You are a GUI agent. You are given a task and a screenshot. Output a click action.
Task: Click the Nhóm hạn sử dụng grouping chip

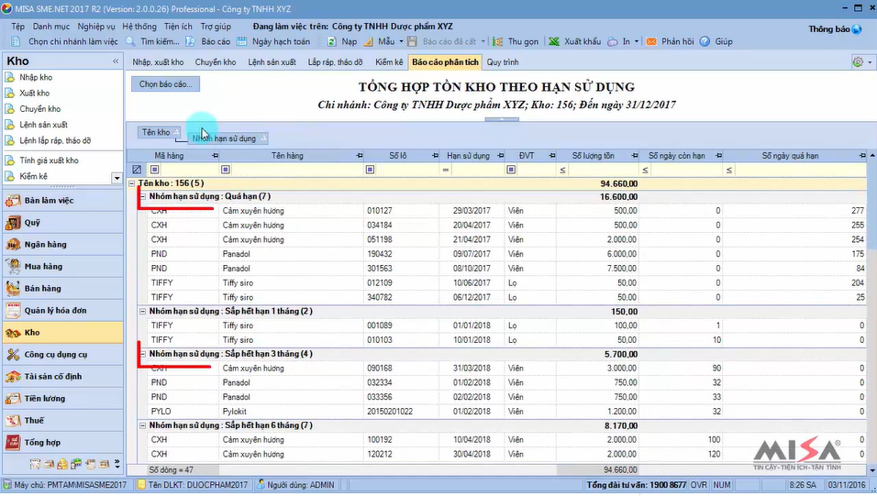point(228,138)
